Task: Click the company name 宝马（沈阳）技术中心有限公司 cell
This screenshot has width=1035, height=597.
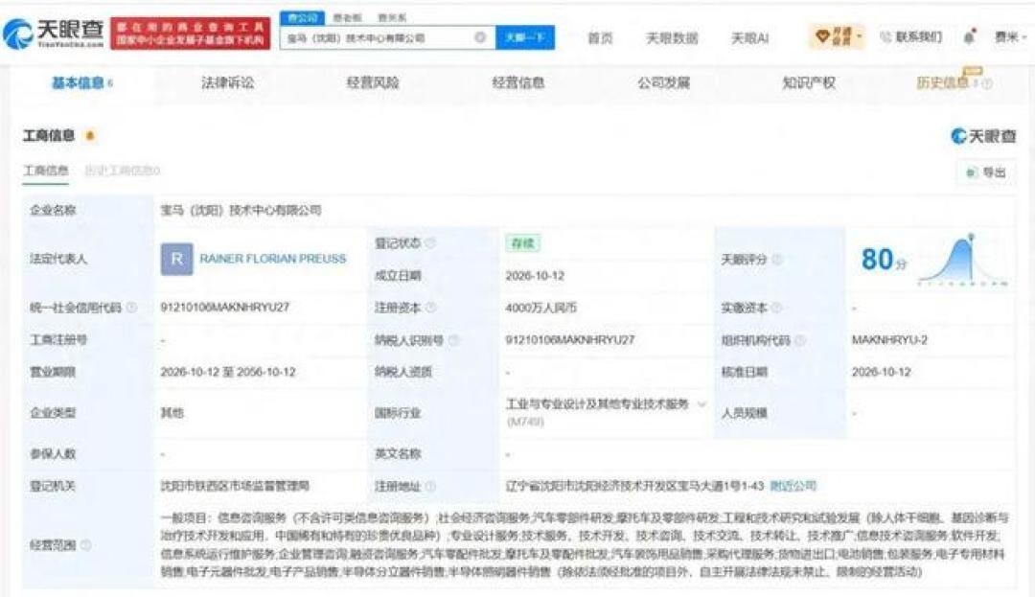Action: (x=241, y=211)
